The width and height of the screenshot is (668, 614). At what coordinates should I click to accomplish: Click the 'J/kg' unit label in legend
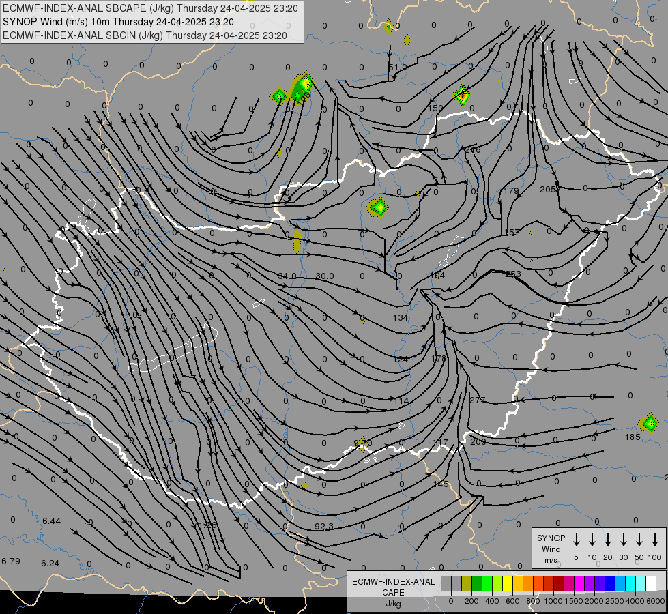pos(393,604)
